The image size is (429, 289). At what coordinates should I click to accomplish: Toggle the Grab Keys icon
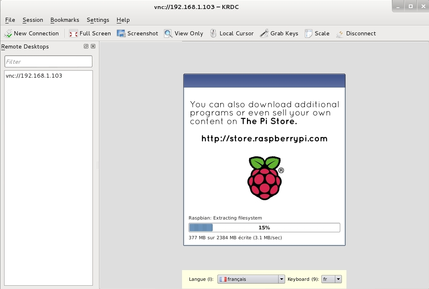tap(264, 33)
